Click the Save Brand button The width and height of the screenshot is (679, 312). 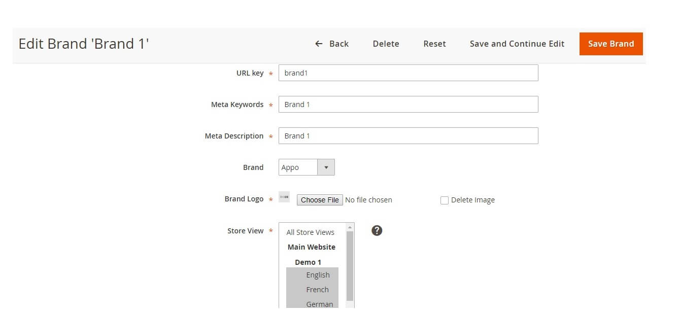(610, 44)
